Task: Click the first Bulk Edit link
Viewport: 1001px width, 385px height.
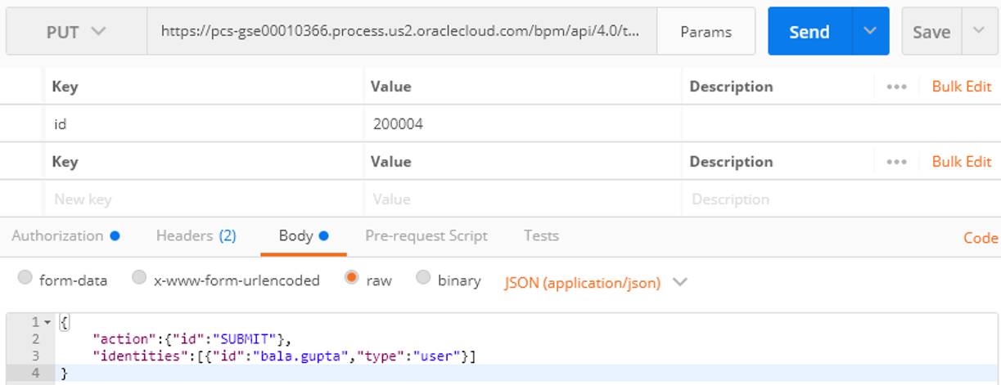Action: point(961,87)
